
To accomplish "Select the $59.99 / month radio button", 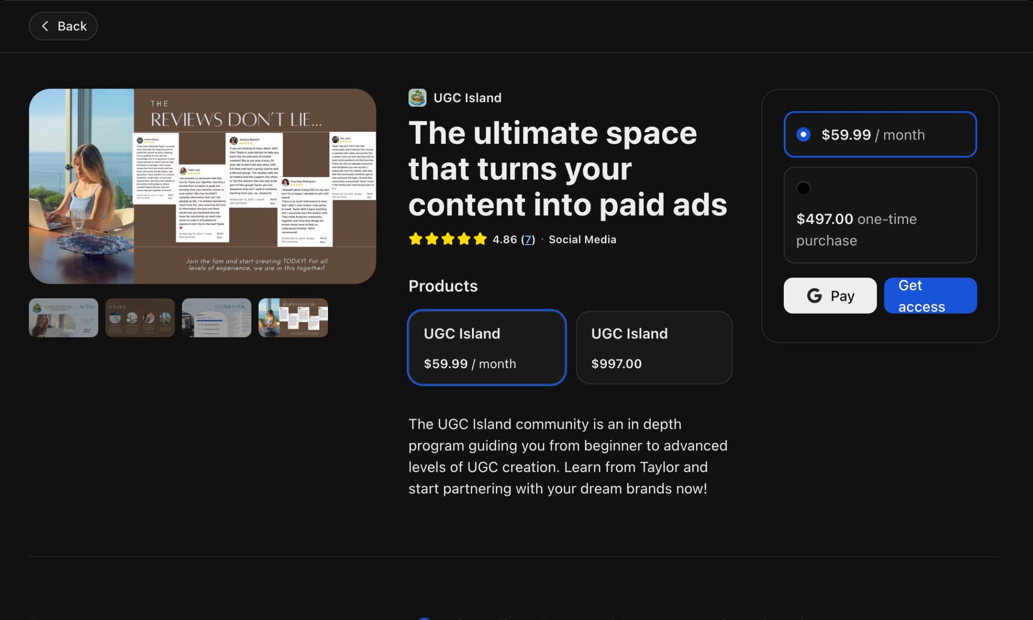I will pyautogui.click(x=803, y=135).
